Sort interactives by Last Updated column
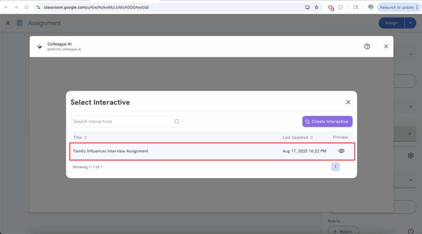The image size is (422, 234). [x=298, y=137]
